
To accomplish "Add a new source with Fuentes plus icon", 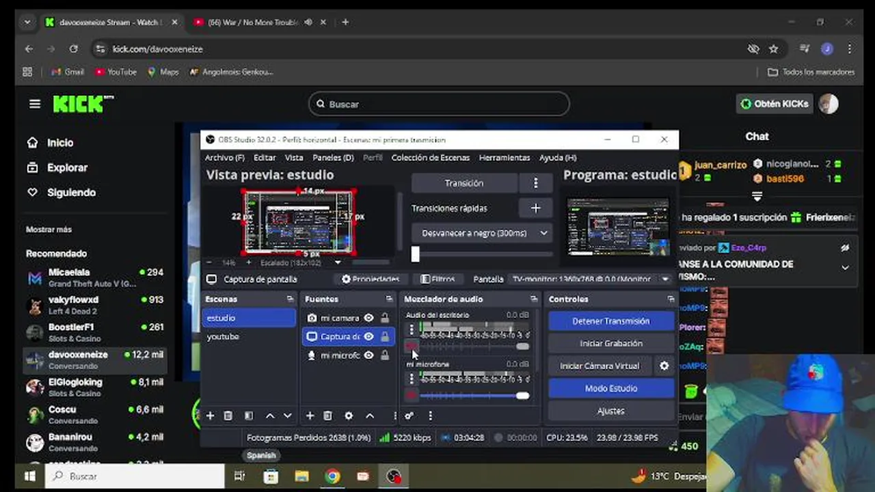I will (x=310, y=415).
